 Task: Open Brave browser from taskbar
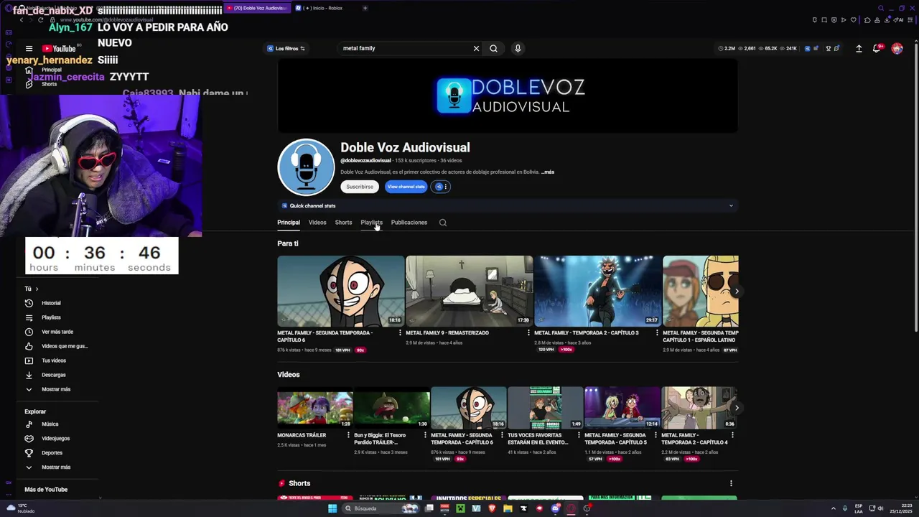[x=492, y=508]
